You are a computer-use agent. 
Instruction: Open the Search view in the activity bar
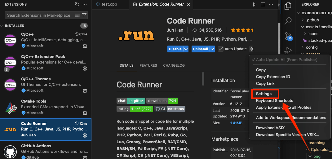(x=288, y=21)
